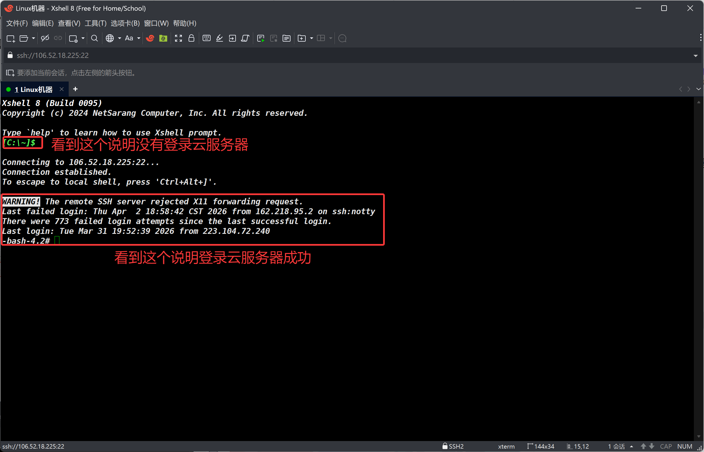This screenshot has width=704, height=452.
Task: Open the Find magnifier tool
Action: (94, 39)
